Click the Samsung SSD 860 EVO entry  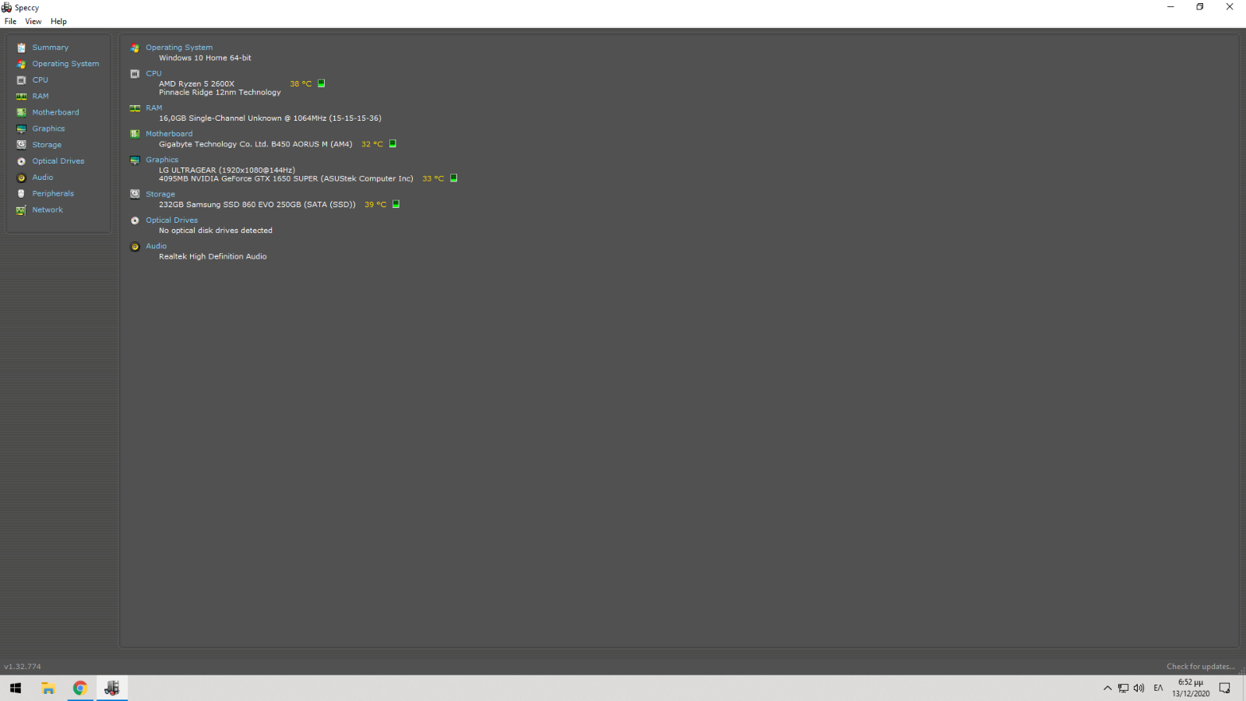tap(257, 205)
